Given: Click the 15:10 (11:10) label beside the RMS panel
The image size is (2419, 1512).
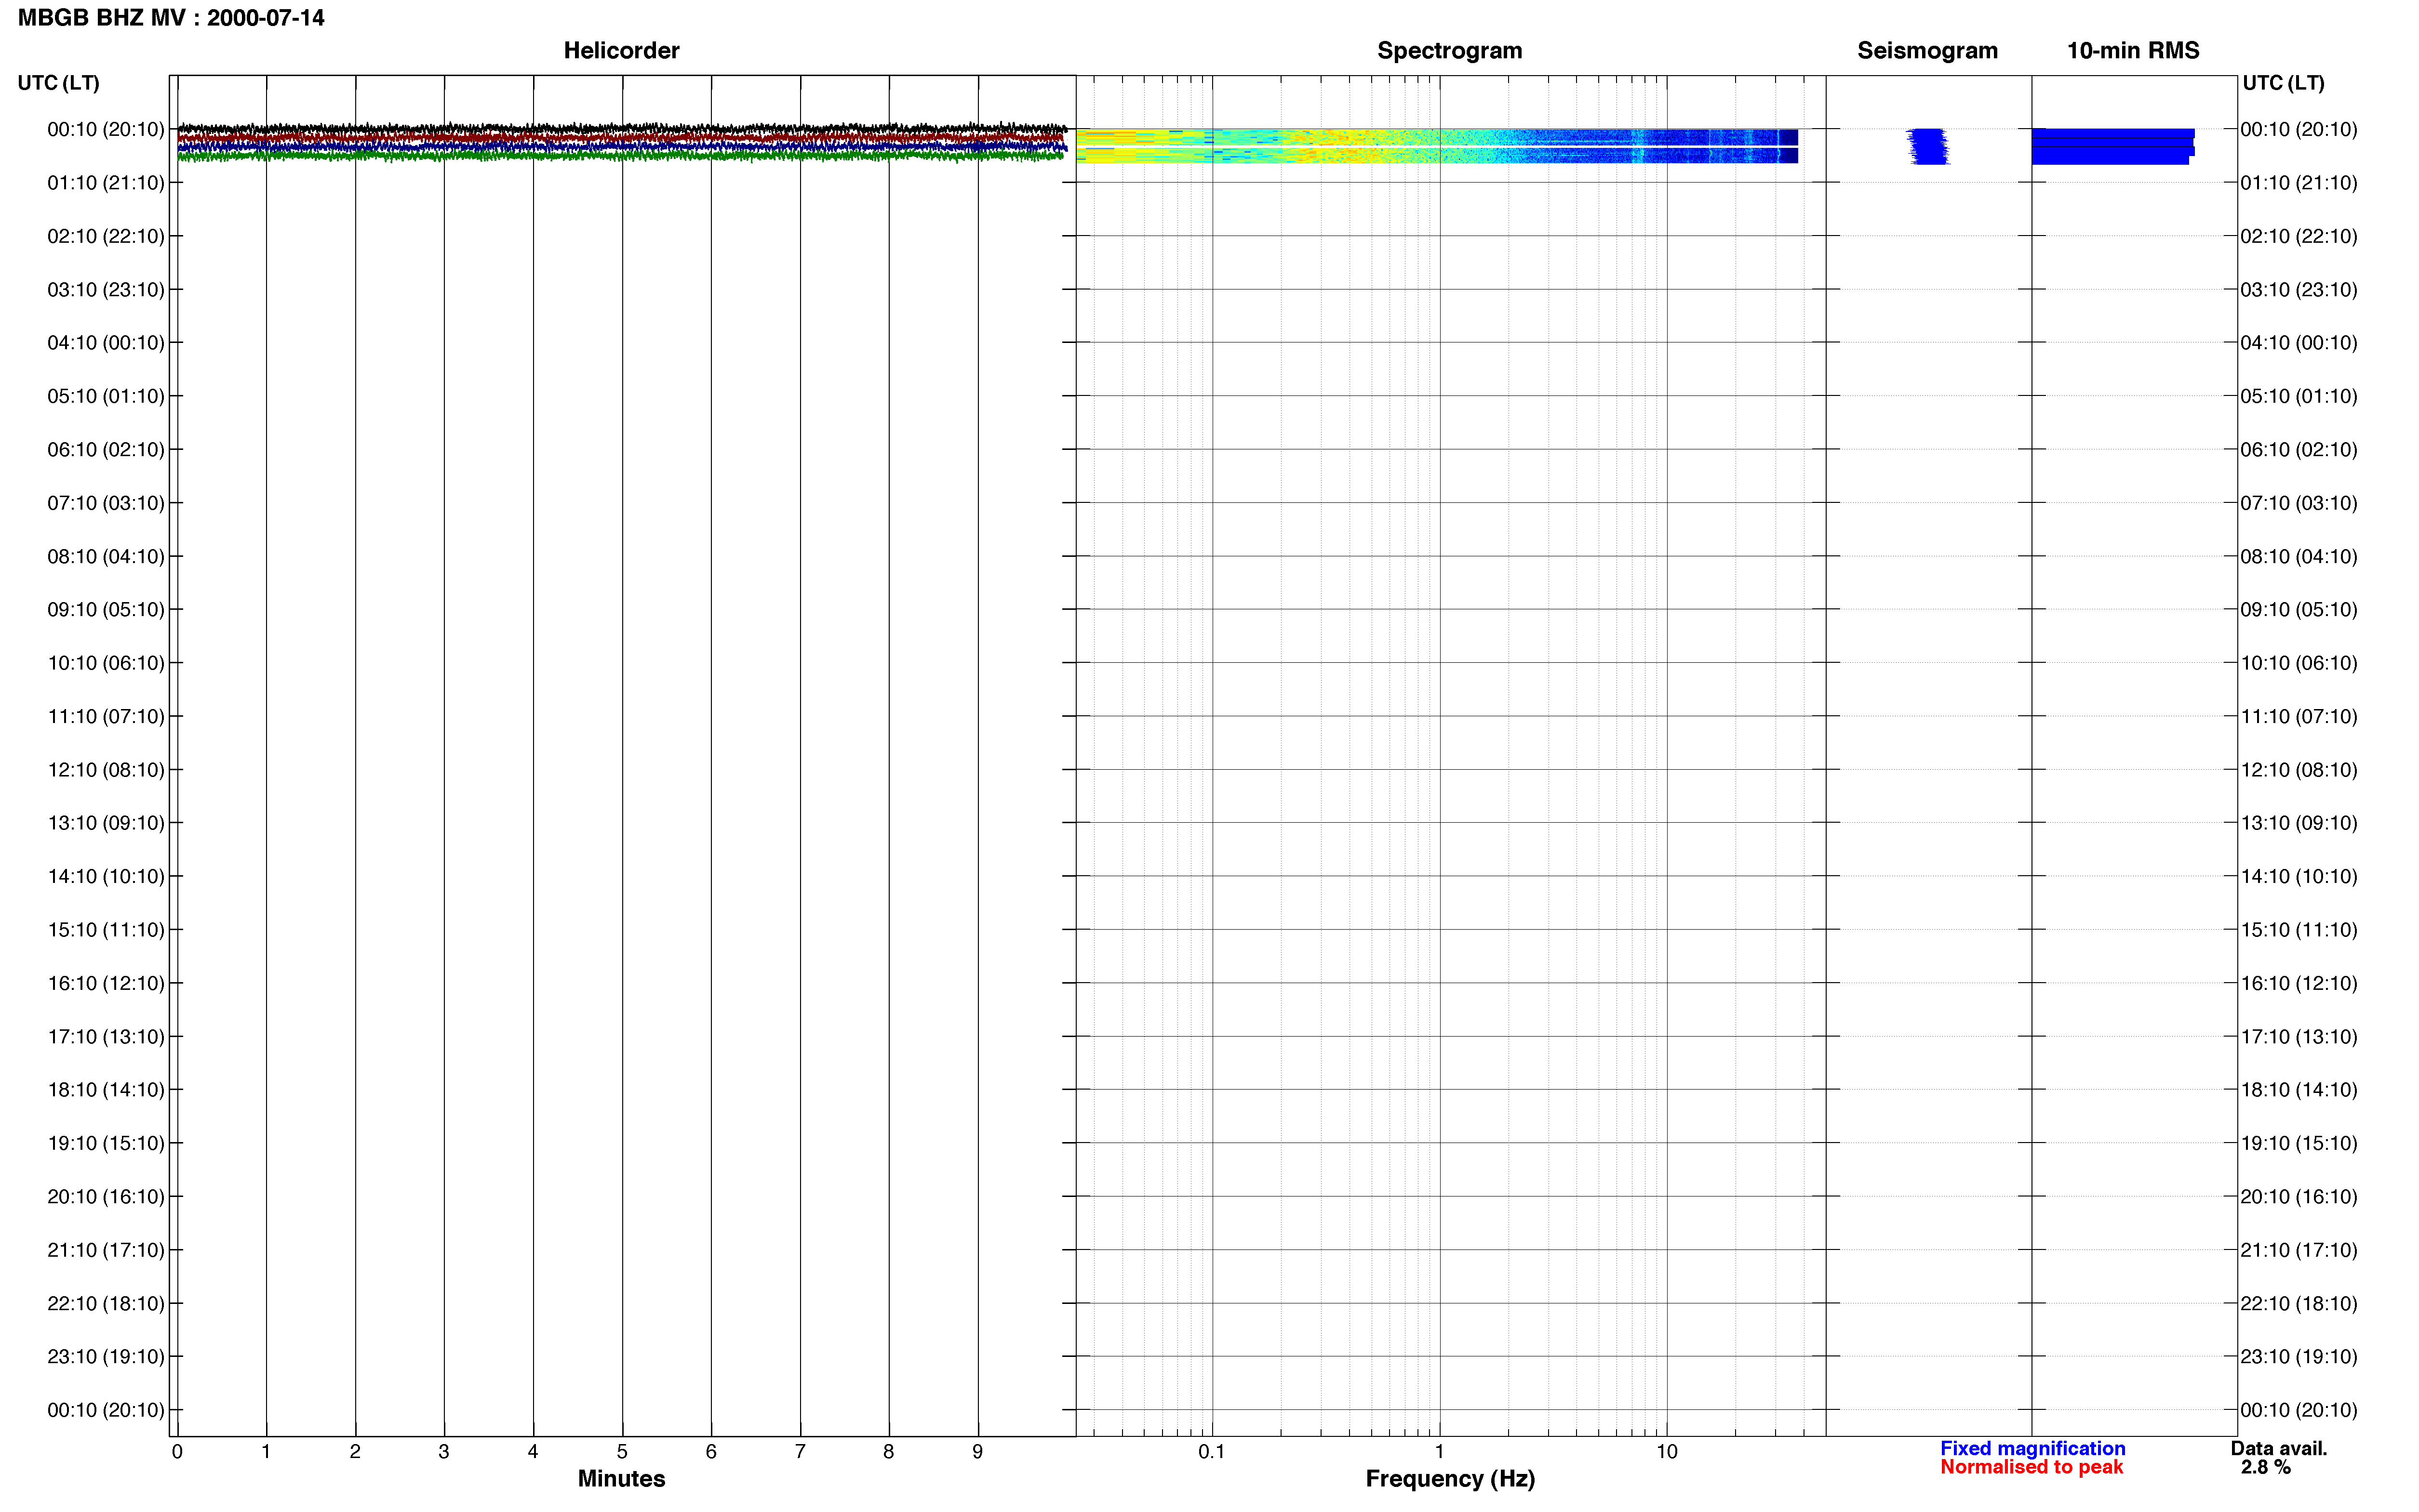Looking at the screenshot, I should [2298, 930].
